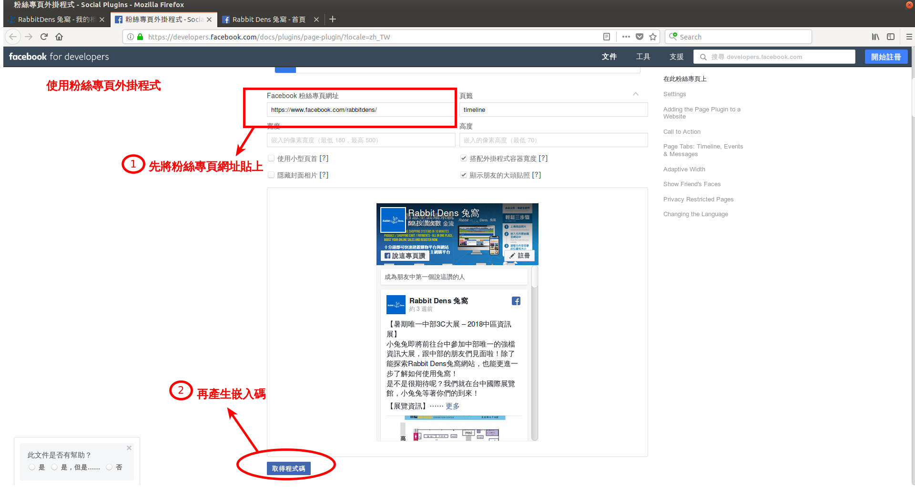
Task: Open the Settings sidebar link
Action: (674, 94)
